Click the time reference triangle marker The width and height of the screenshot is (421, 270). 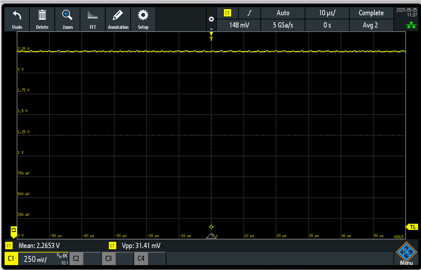coord(211,236)
